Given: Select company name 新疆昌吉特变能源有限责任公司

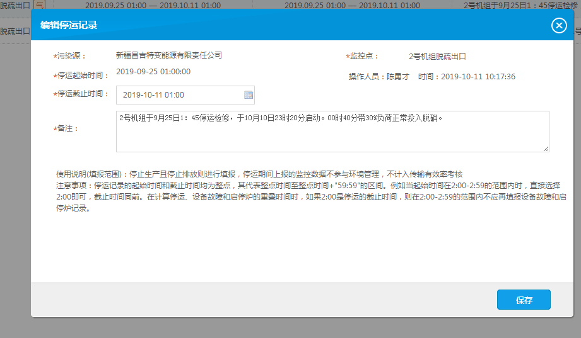Looking at the screenshot, I should tap(169, 55).
